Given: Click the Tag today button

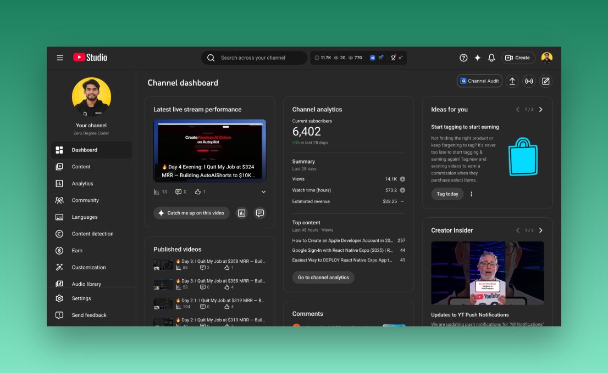Looking at the screenshot, I should (x=447, y=194).
